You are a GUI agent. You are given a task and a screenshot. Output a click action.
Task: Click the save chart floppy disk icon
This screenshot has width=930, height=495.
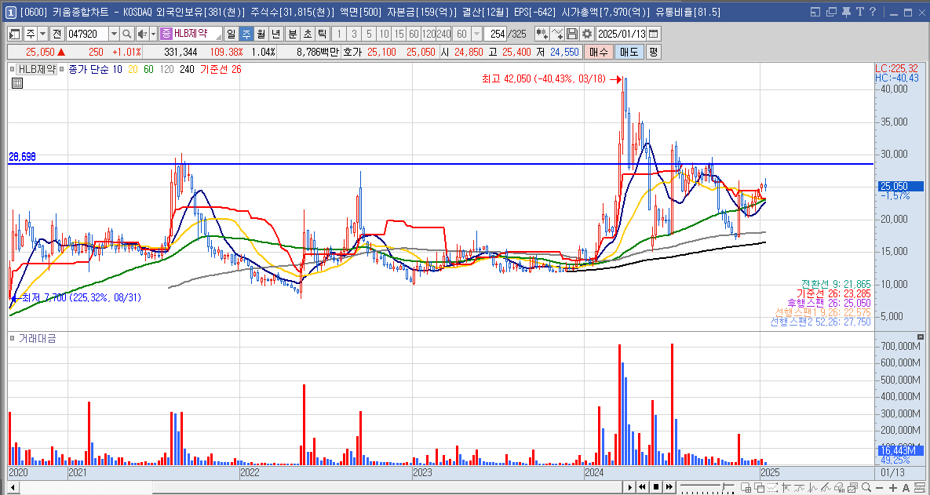[571, 34]
